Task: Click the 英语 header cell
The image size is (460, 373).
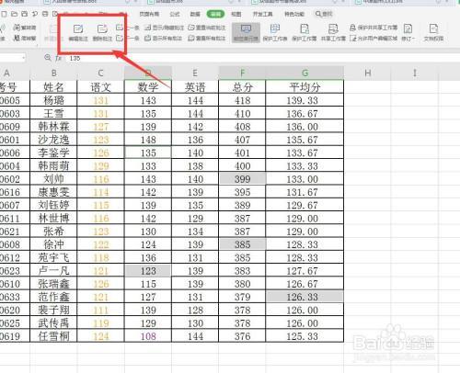Action: tap(195, 87)
